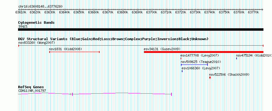Viewport: 272px width, 111px height.
Task: Click the long red nsv833260 variant line
Action: (x=141, y=46)
